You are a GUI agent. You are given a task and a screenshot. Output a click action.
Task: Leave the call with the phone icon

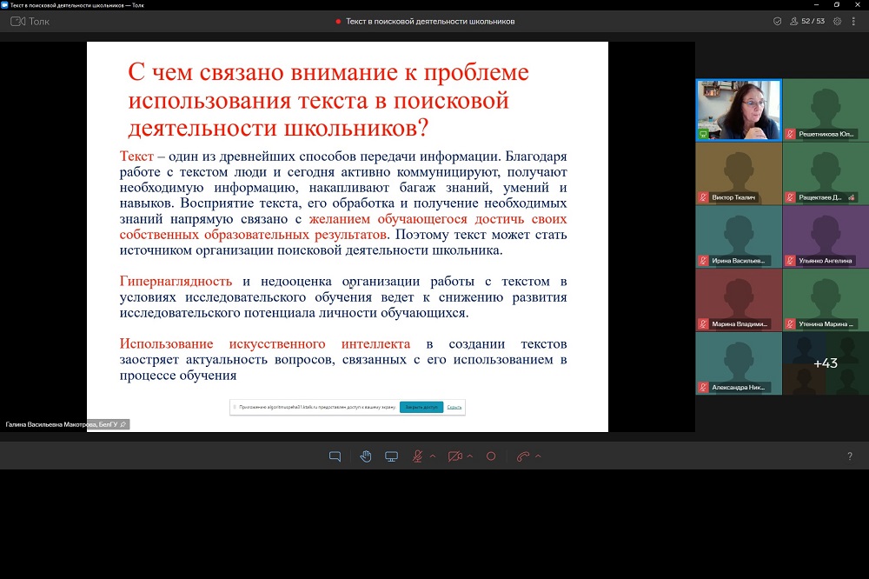522,456
